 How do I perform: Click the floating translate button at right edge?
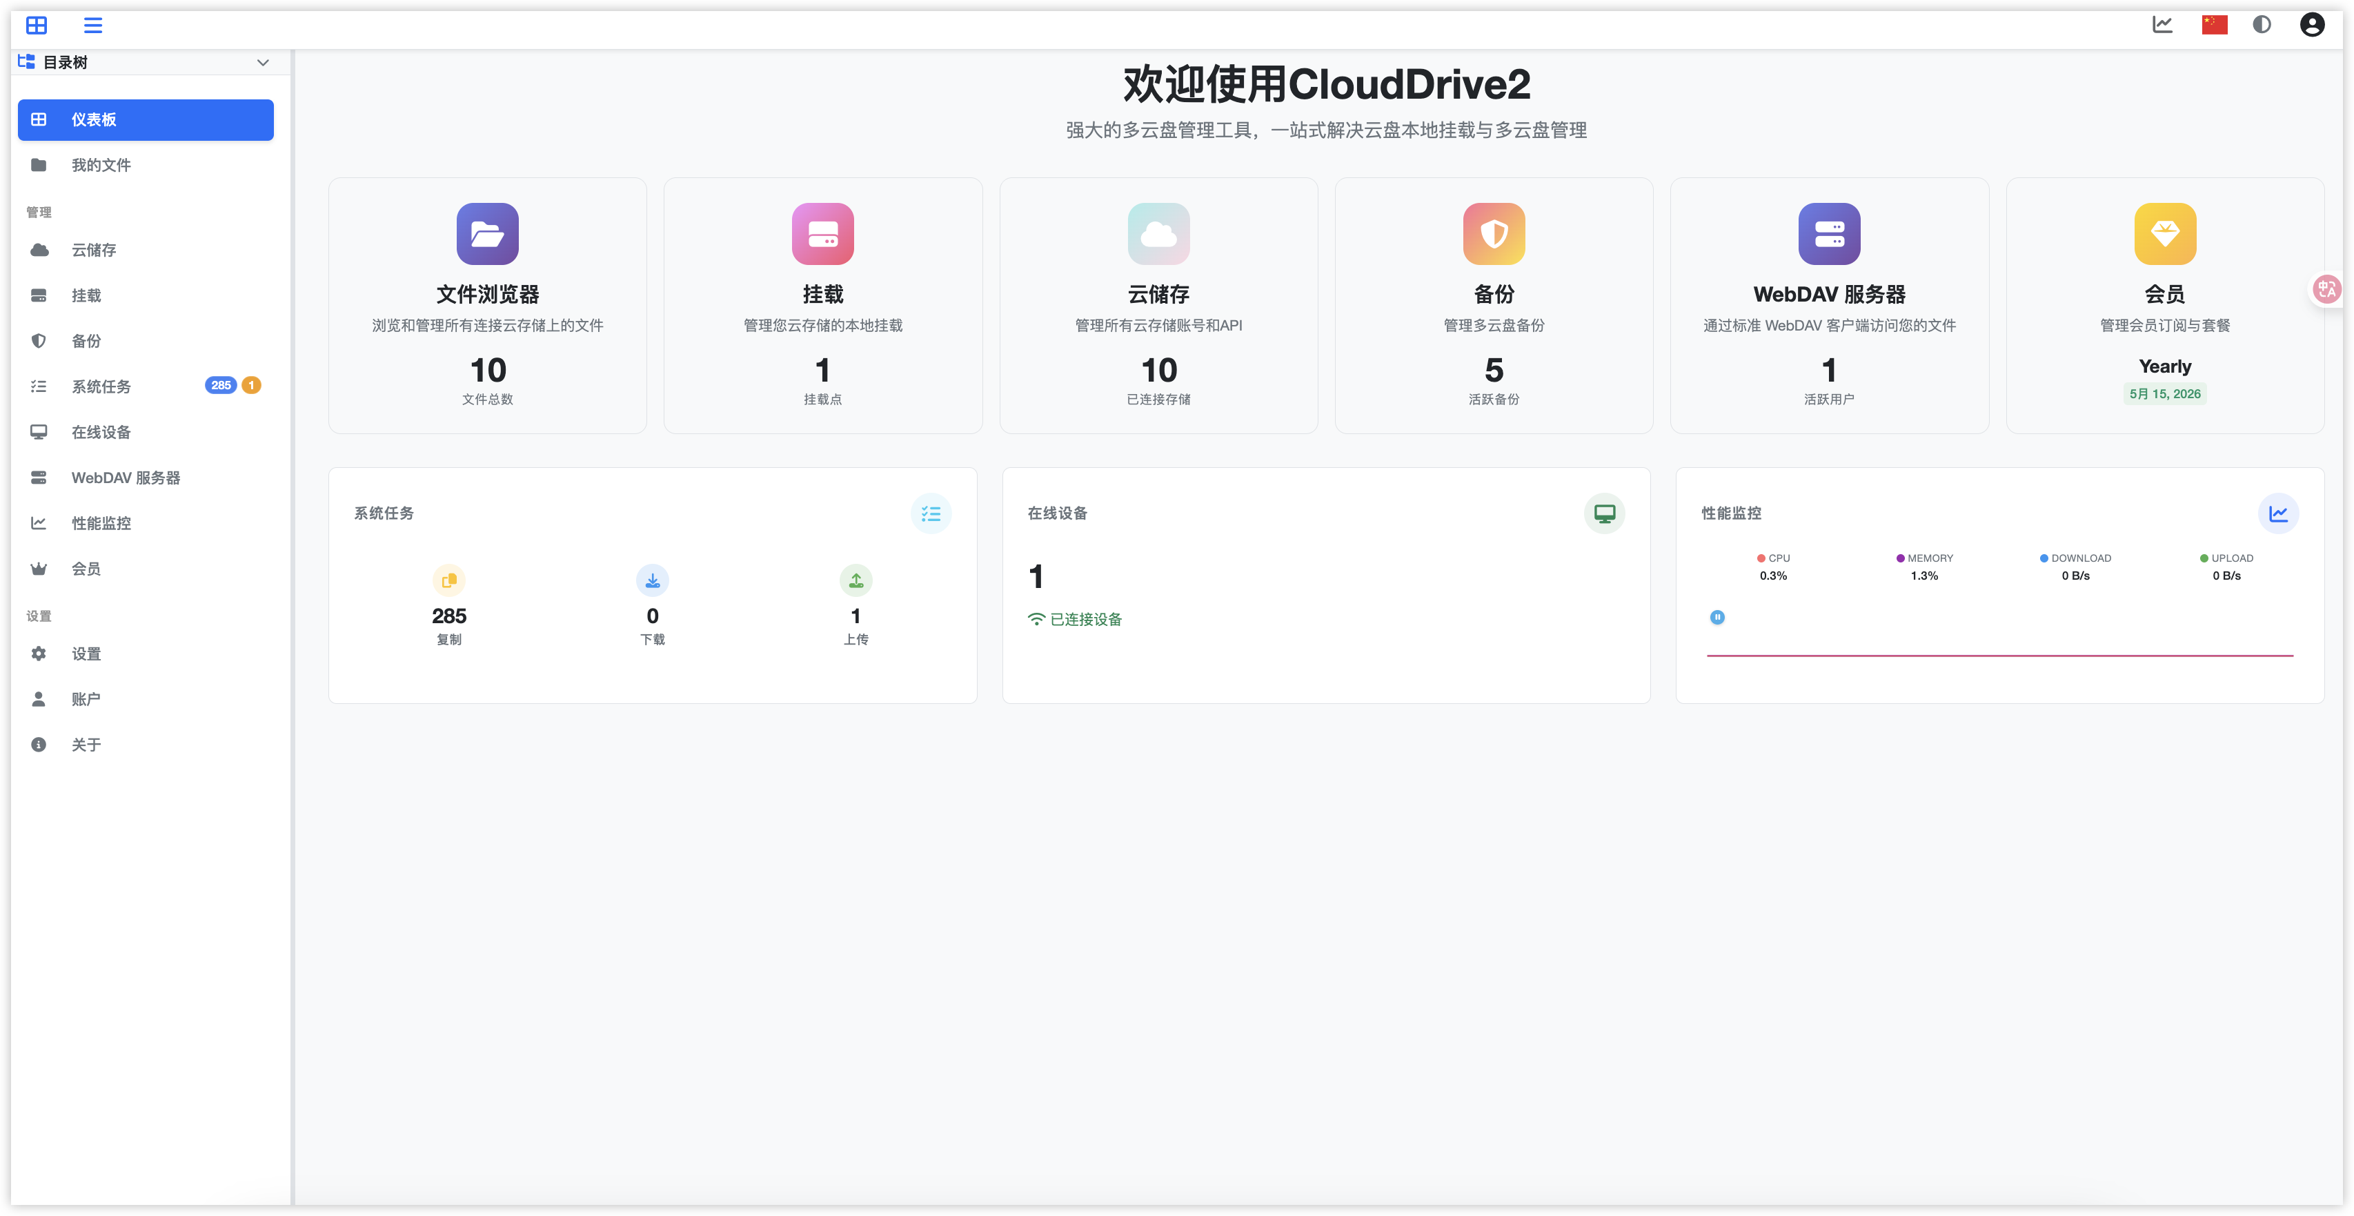point(2326,290)
